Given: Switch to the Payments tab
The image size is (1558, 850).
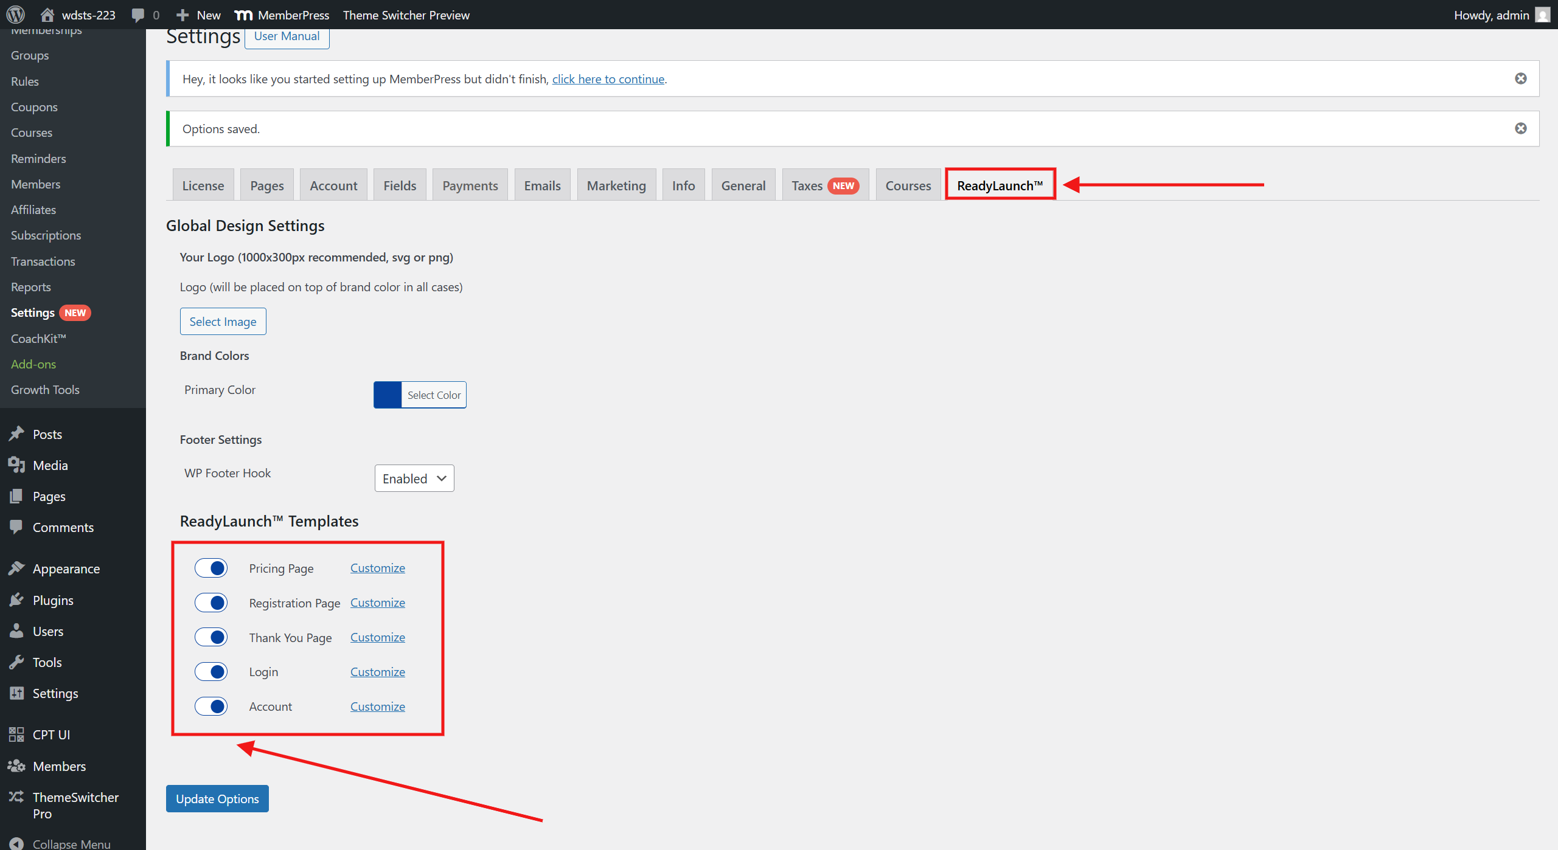Looking at the screenshot, I should 470,185.
